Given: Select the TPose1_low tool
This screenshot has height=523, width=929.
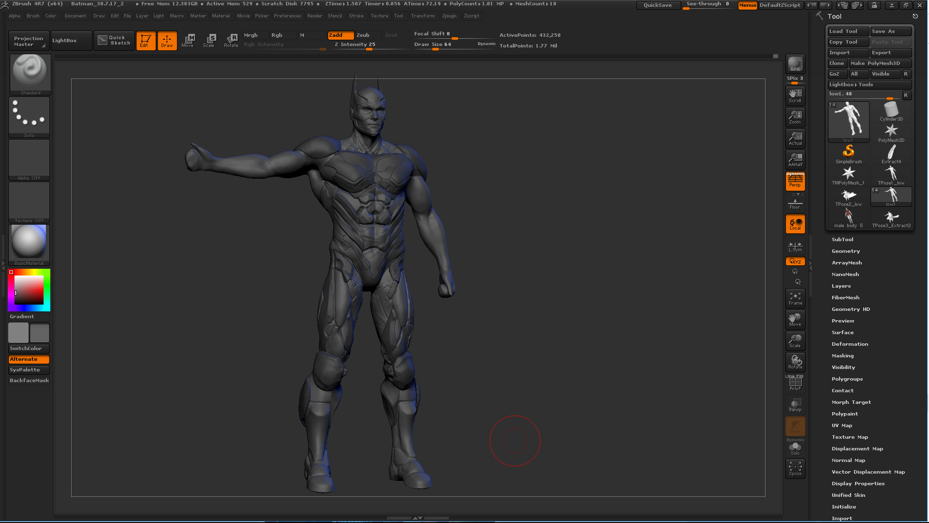Looking at the screenshot, I should click(891, 176).
